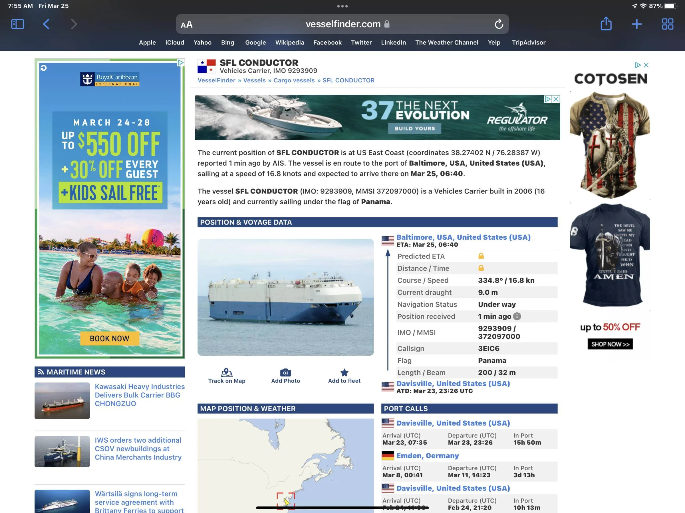This screenshot has width=685, height=513.
Task: Open a new tab with plus icon
Action: [637, 24]
